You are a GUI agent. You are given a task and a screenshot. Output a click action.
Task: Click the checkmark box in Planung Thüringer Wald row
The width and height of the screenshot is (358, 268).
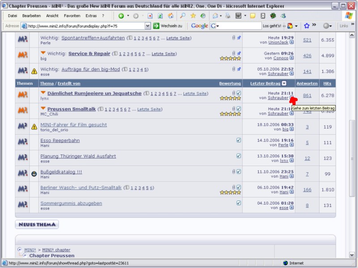point(239,156)
